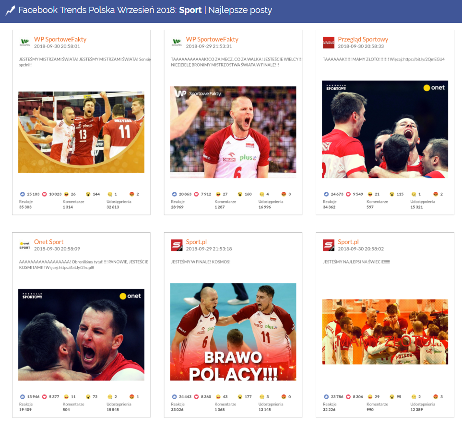Click the Onet Sport logo icon
Screen dimensions: 462x428
(x=25, y=245)
